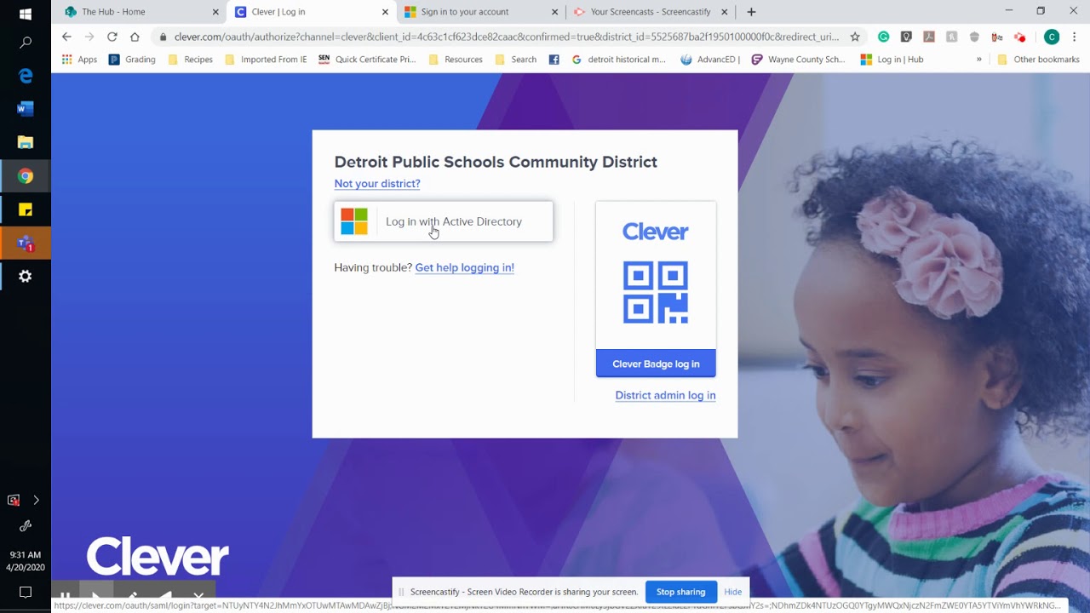The image size is (1090, 613).
Task: Click the padlock site info icon
Action: point(163,37)
